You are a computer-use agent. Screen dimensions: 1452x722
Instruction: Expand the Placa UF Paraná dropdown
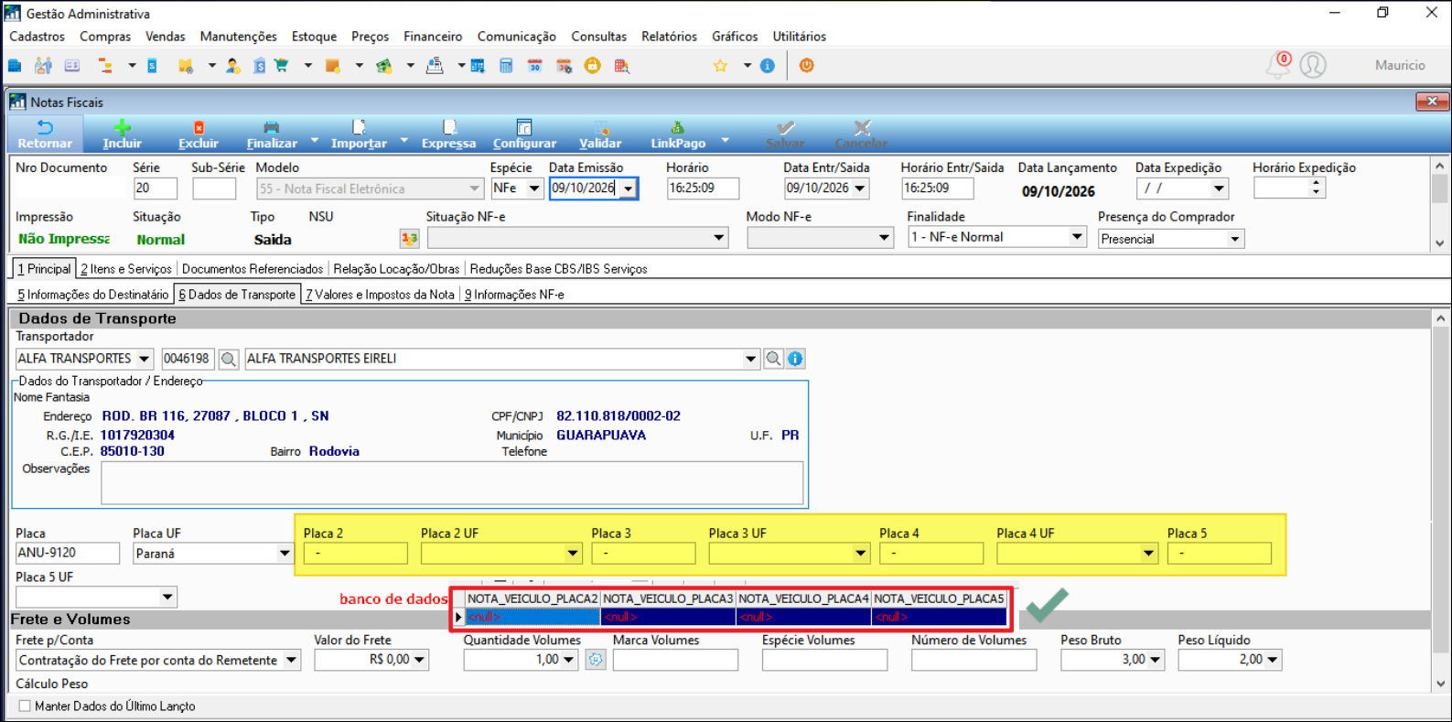point(285,554)
